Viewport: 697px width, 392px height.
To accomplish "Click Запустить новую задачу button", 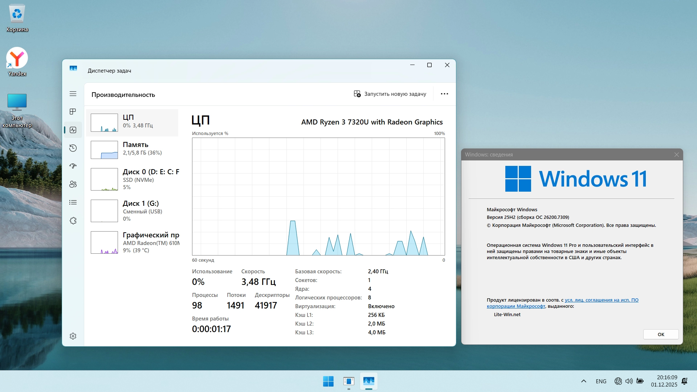I will point(390,94).
